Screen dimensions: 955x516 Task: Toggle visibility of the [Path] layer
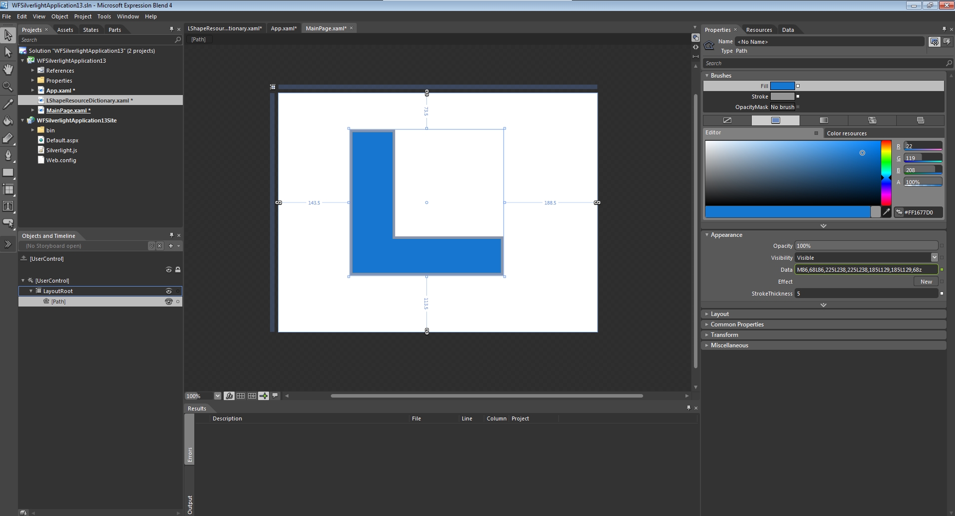(x=168, y=302)
